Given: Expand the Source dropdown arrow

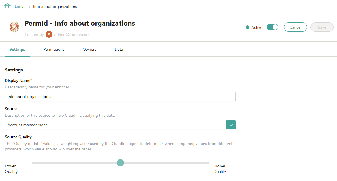Looking at the screenshot, I should pyautogui.click(x=231, y=125).
